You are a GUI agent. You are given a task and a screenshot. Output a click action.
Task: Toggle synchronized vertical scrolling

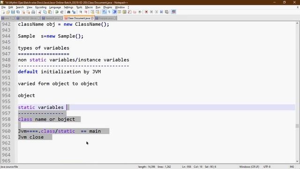(92, 12)
